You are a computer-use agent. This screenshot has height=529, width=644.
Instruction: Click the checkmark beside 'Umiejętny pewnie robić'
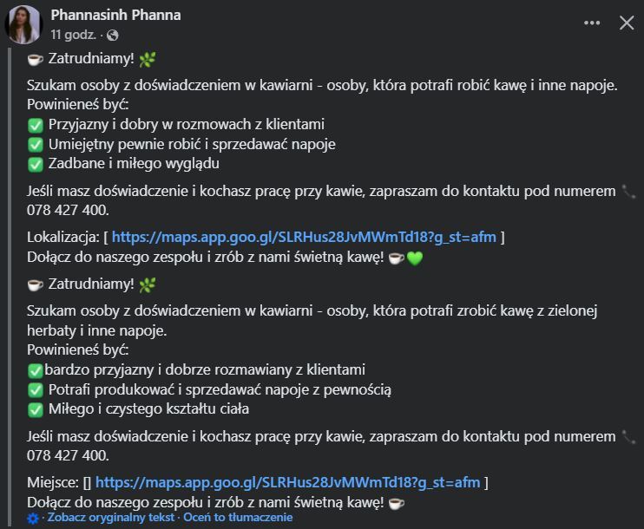pyautogui.click(x=36, y=144)
